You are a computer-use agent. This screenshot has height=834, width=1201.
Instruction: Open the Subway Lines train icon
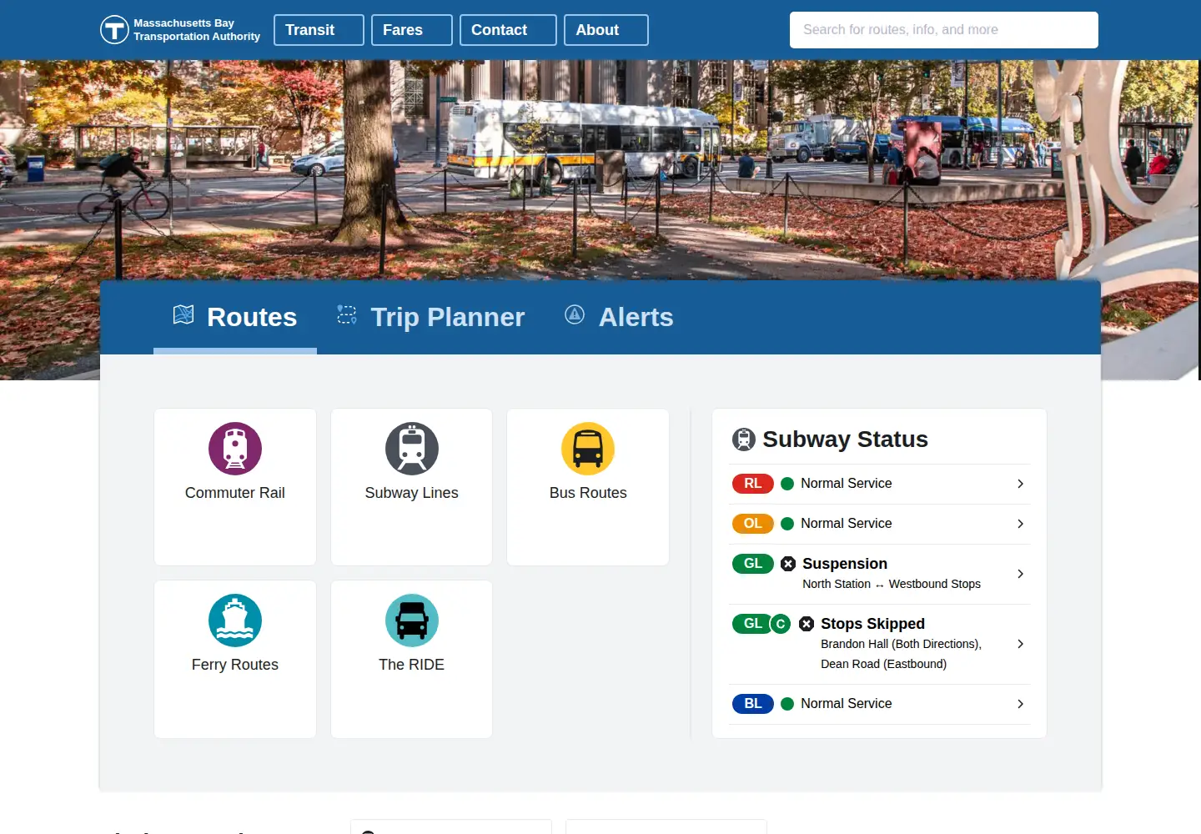click(412, 449)
